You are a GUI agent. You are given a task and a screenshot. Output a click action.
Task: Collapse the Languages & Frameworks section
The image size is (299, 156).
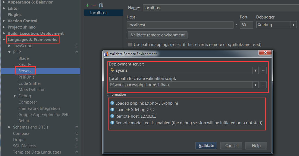tap(4, 40)
